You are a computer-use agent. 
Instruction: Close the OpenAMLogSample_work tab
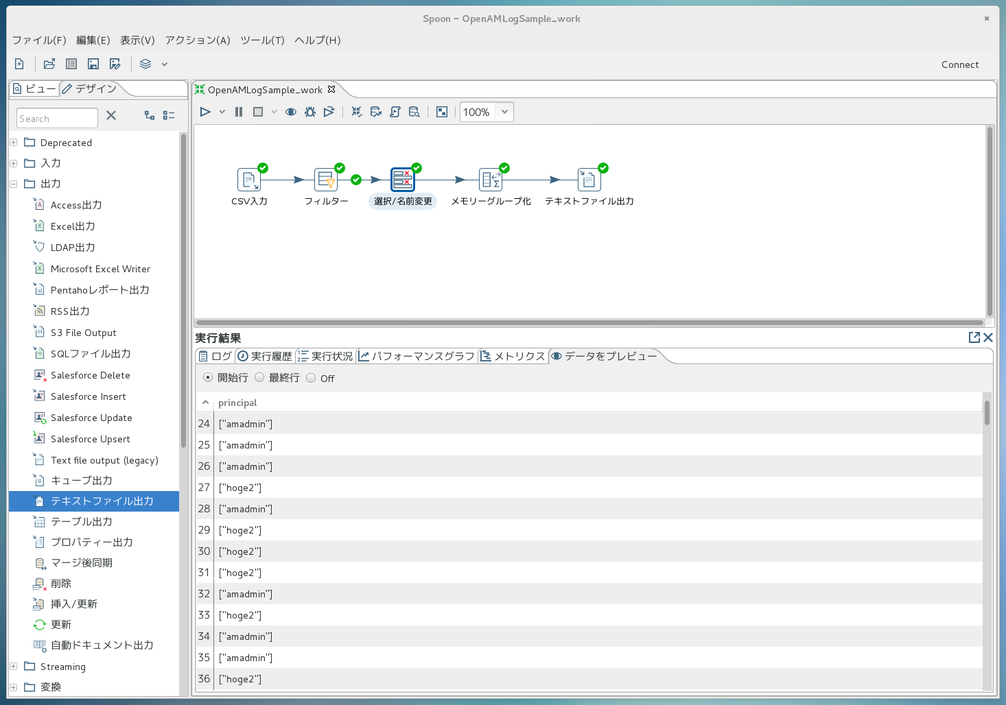click(x=331, y=89)
